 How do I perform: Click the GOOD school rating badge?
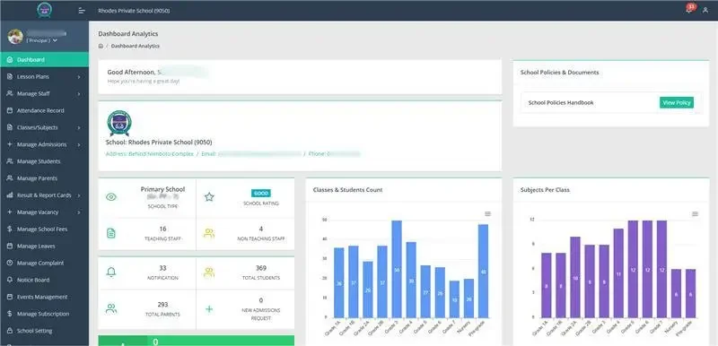pyautogui.click(x=261, y=194)
